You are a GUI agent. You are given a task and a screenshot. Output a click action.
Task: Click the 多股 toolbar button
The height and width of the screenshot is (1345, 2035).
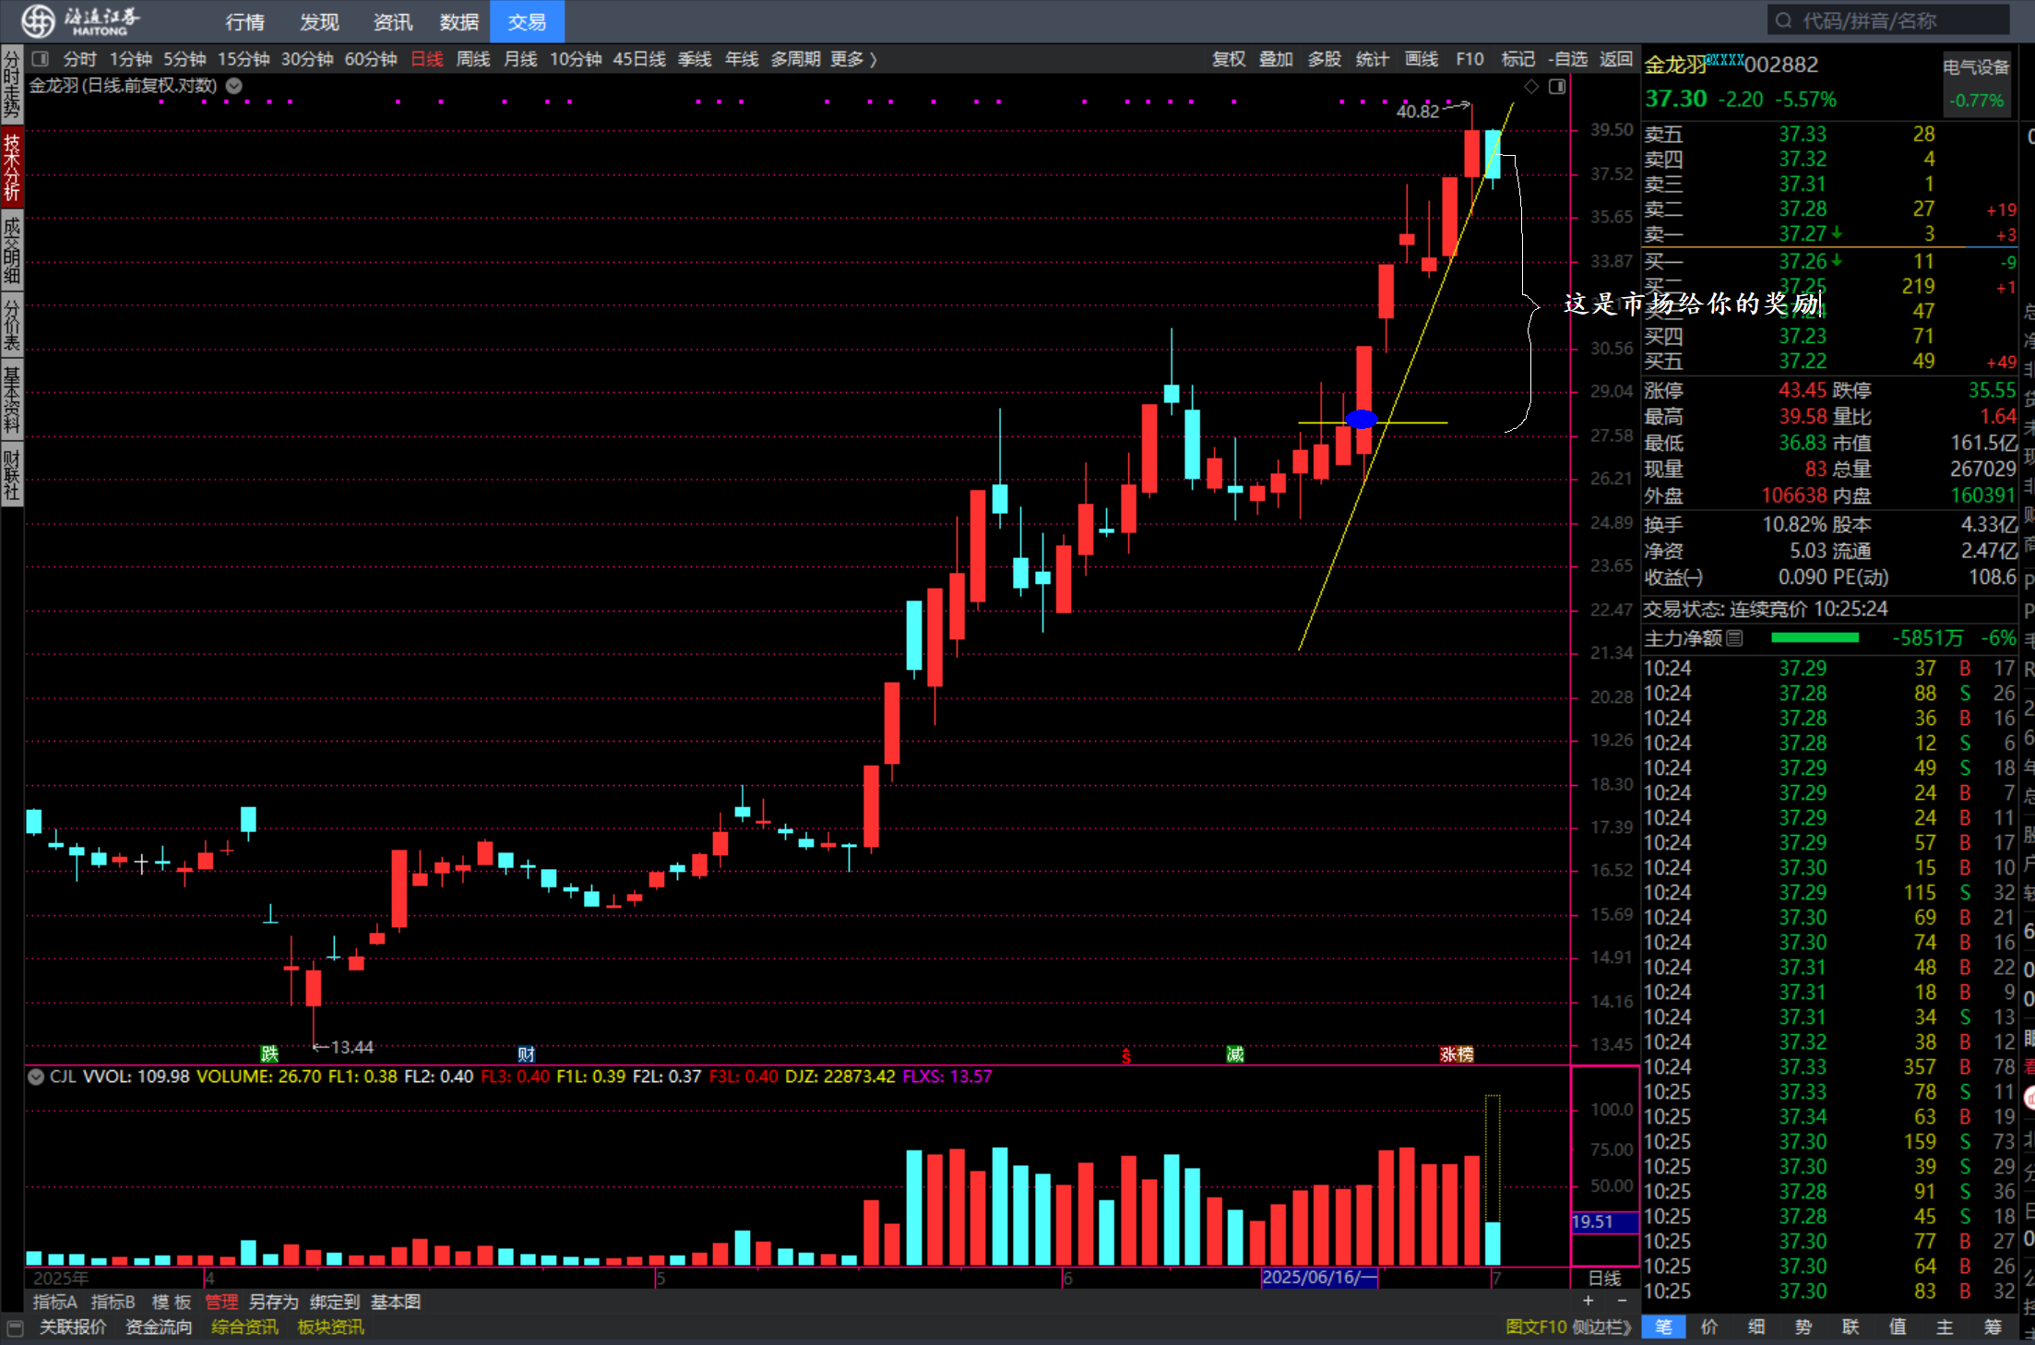tap(1324, 59)
